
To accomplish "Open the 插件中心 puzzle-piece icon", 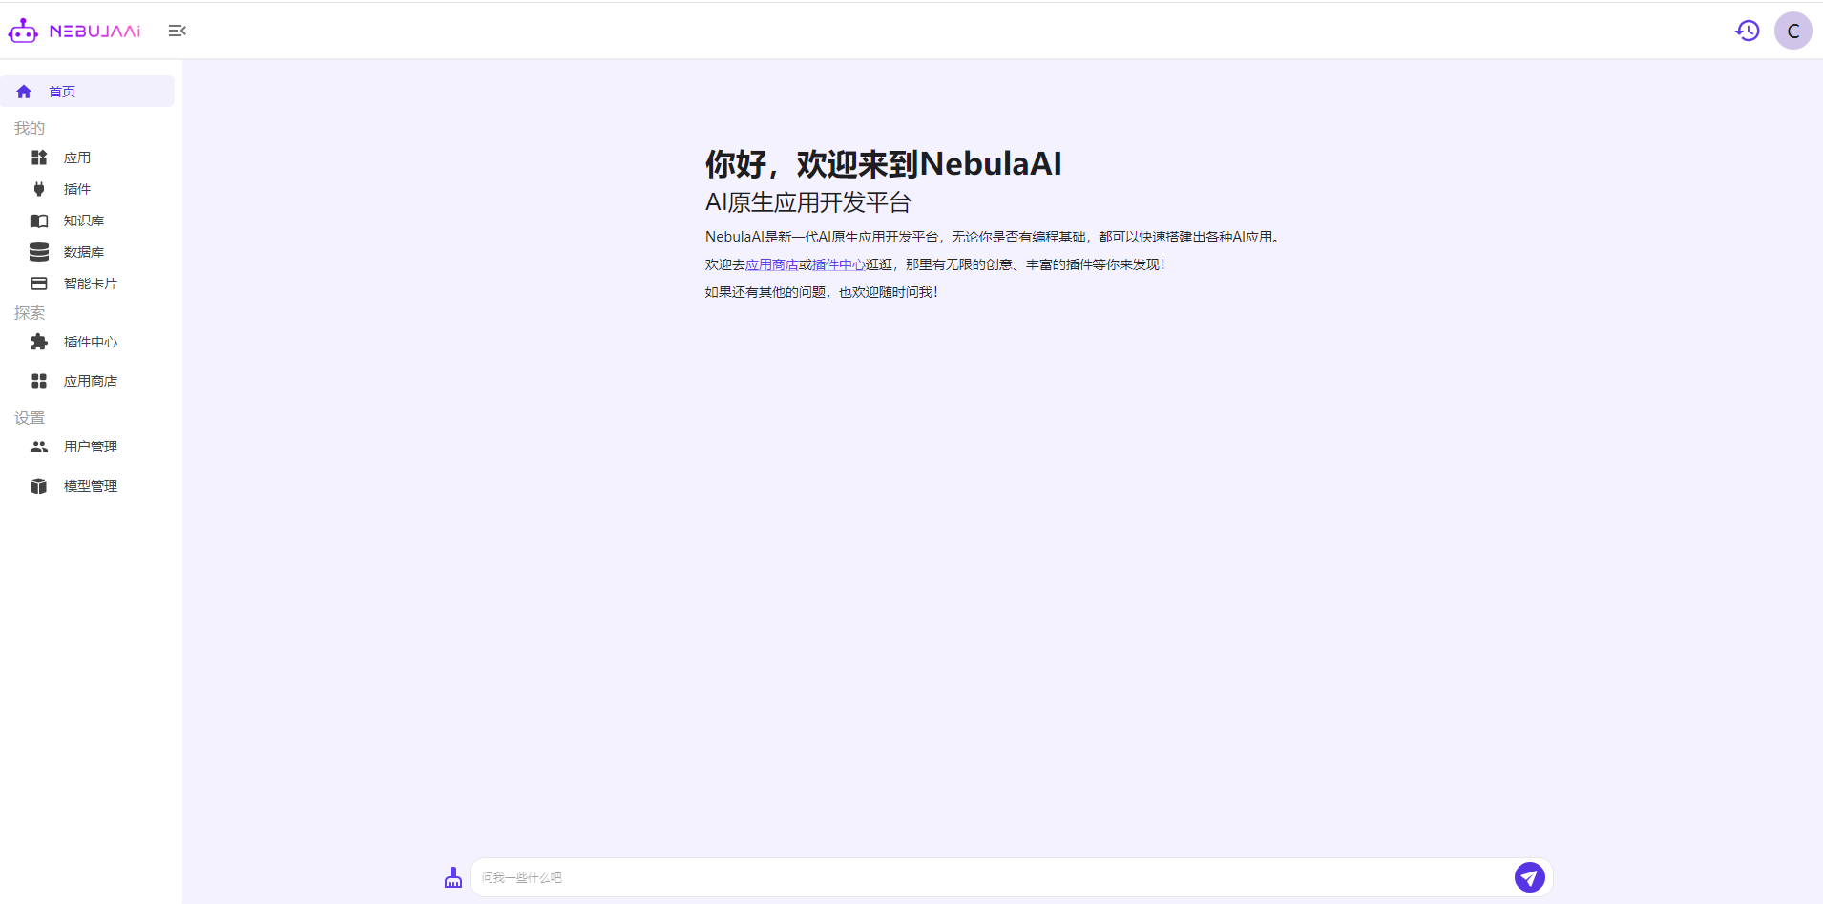I will click(38, 342).
